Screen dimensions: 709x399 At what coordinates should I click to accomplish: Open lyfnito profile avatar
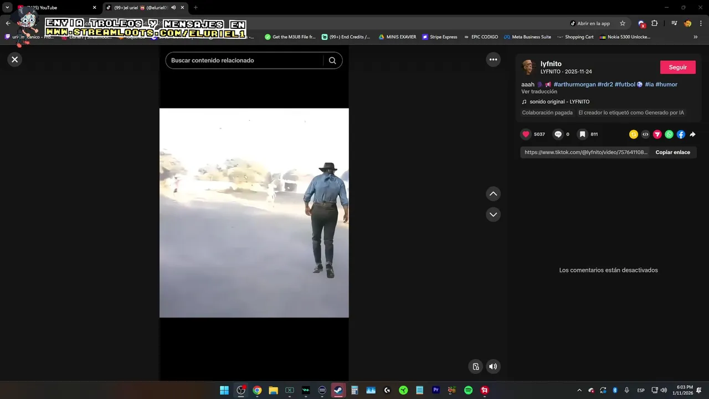[x=528, y=68]
